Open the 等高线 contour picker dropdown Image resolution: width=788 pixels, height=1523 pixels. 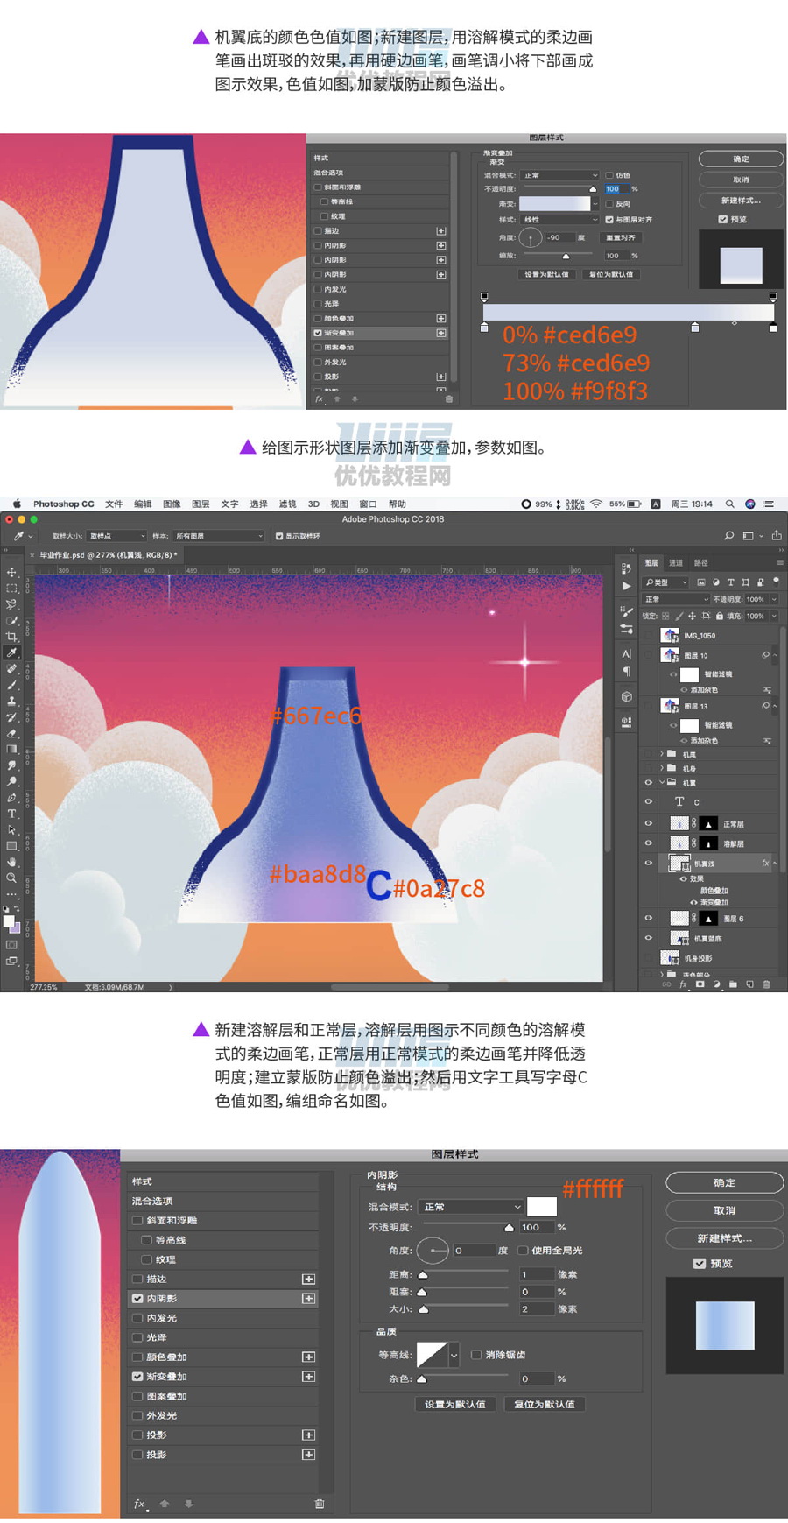[x=454, y=1355]
